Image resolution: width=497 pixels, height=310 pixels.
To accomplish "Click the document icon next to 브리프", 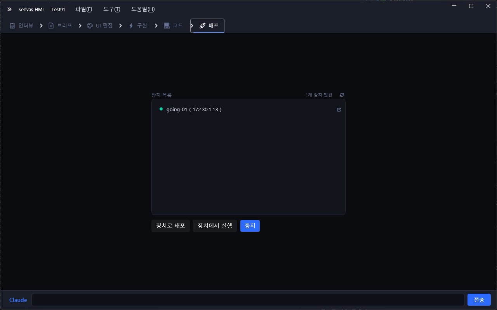I will [51, 26].
